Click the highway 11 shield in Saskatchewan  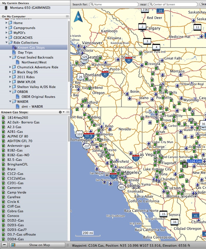tap(197, 27)
